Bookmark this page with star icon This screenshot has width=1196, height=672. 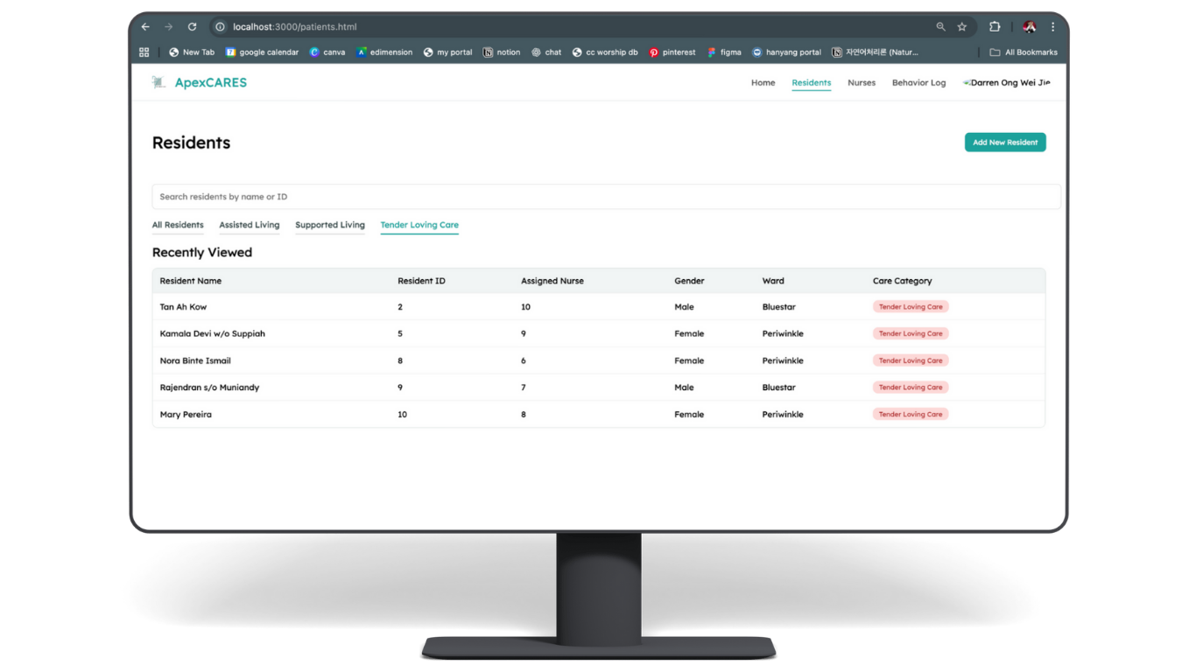point(962,27)
